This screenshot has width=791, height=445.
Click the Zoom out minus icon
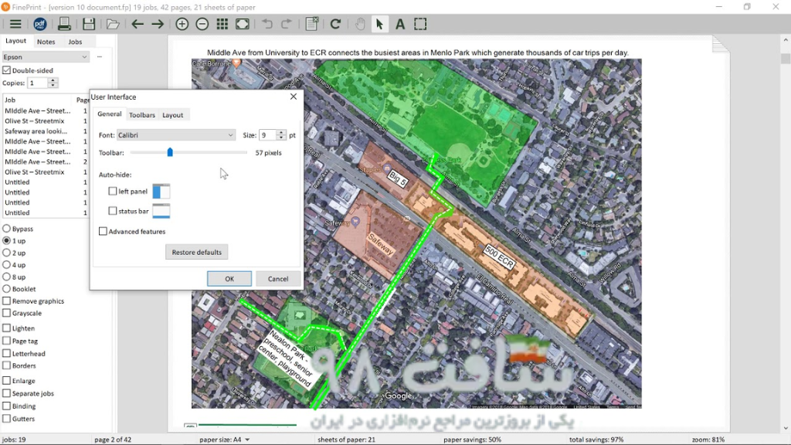click(x=202, y=24)
